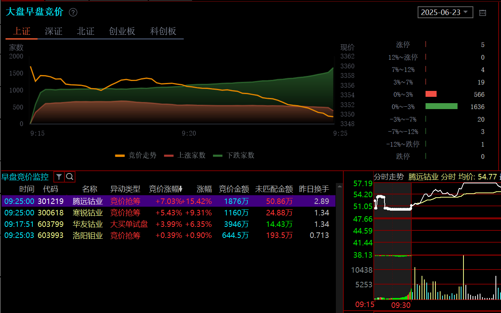The image size is (501, 313).
Task: Switch to the 北证 tab
Action: click(x=86, y=31)
